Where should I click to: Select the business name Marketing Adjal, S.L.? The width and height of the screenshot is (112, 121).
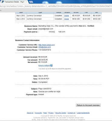click(46, 26)
